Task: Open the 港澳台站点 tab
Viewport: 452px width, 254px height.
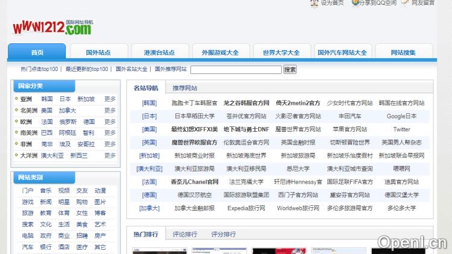Action: pyautogui.click(x=160, y=52)
